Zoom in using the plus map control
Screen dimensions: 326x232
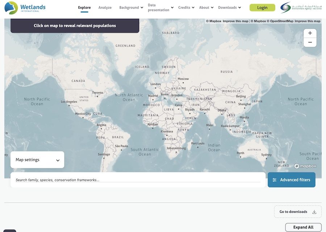(x=310, y=33)
